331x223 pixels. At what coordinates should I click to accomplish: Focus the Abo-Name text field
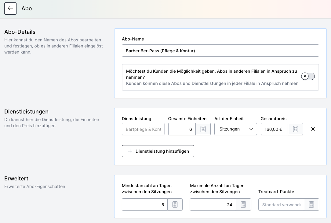pos(220,51)
